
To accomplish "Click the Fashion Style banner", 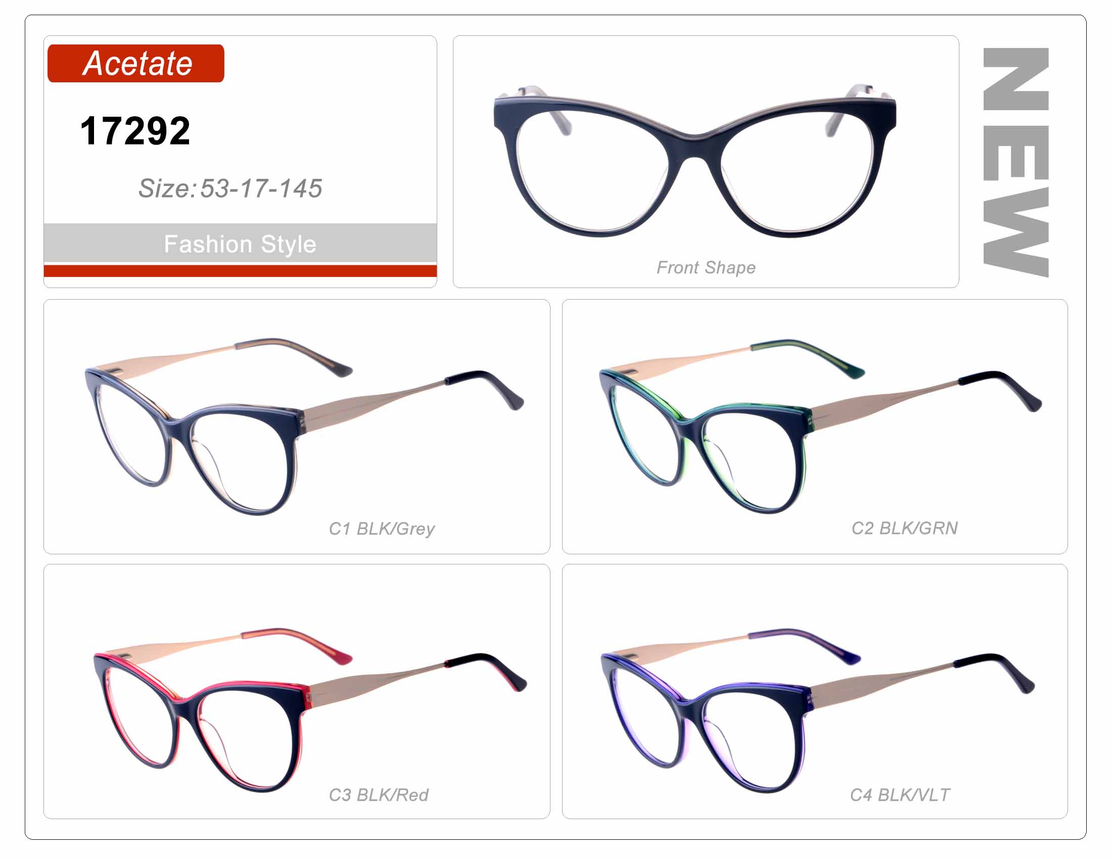I will (240, 243).
